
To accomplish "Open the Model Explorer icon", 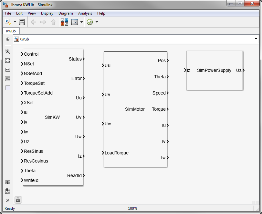I will 75,22.
